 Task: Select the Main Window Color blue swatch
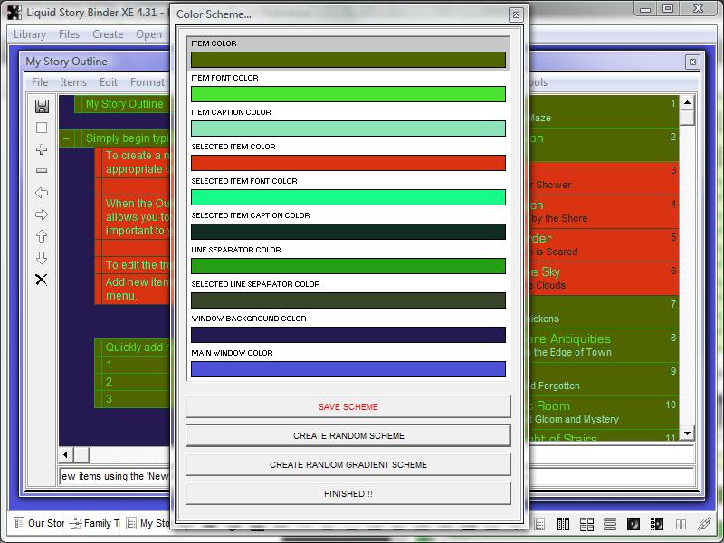coord(348,369)
